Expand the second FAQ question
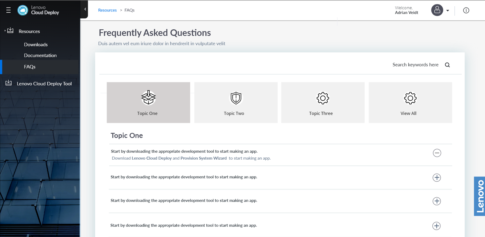This screenshot has height=237, width=485. (436, 178)
